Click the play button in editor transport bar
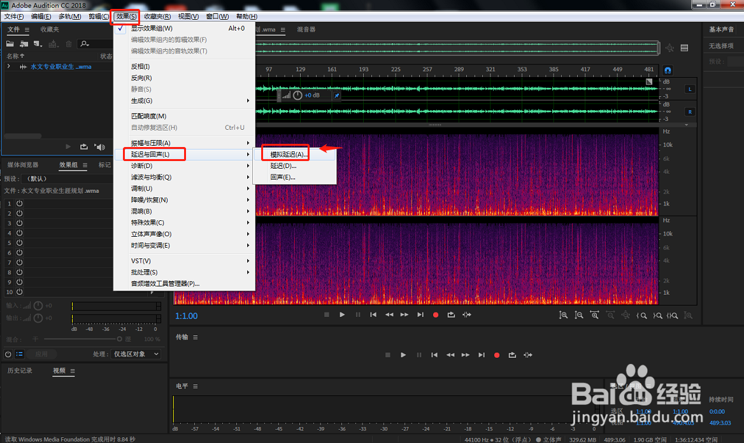Image resolution: width=744 pixels, height=443 pixels. pyautogui.click(x=342, y=314)
